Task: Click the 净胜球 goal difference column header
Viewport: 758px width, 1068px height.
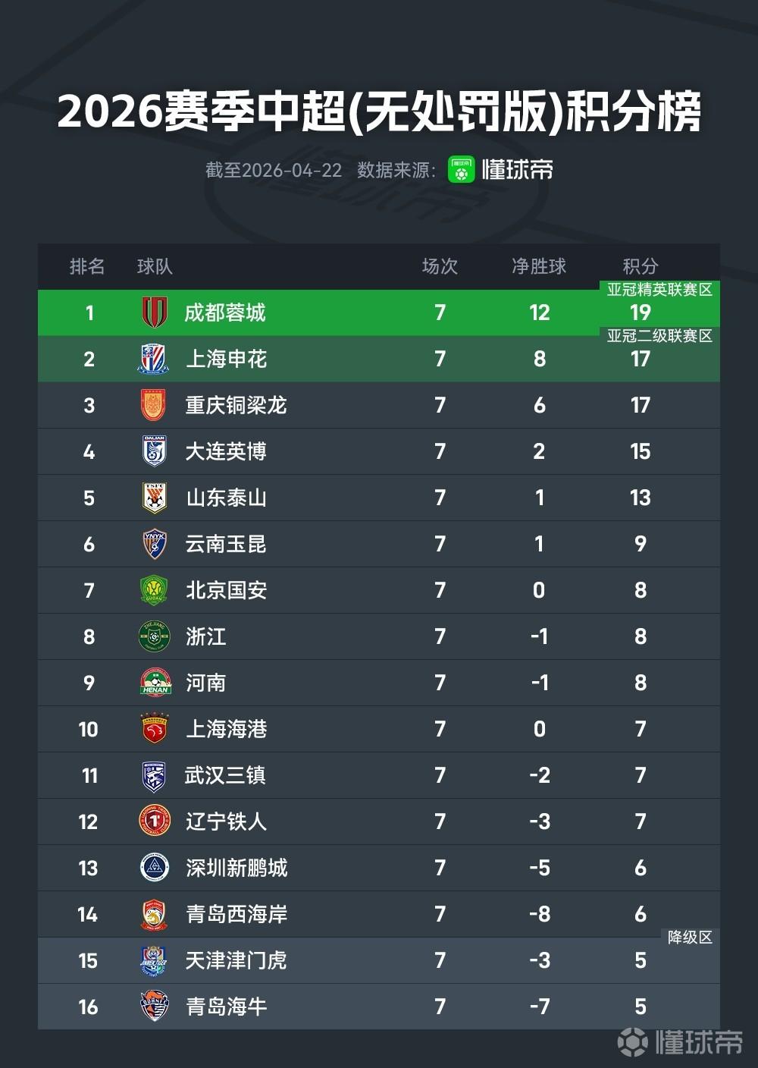Action: 539,266
